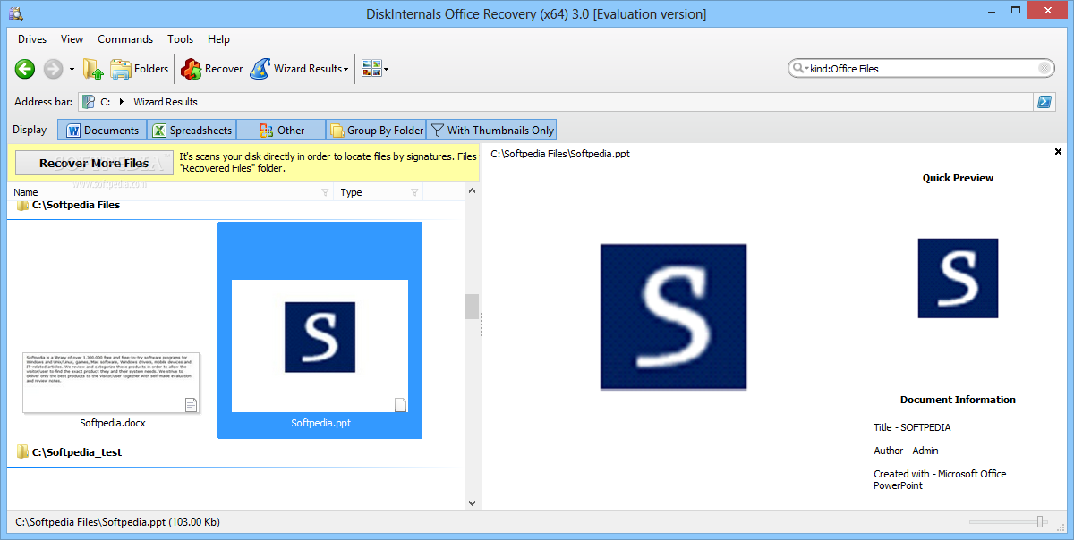The width and height of the screenshot is (1074, 540).
Task: Select the Softpedia.docx thumbnail
Action: (112, 383)
